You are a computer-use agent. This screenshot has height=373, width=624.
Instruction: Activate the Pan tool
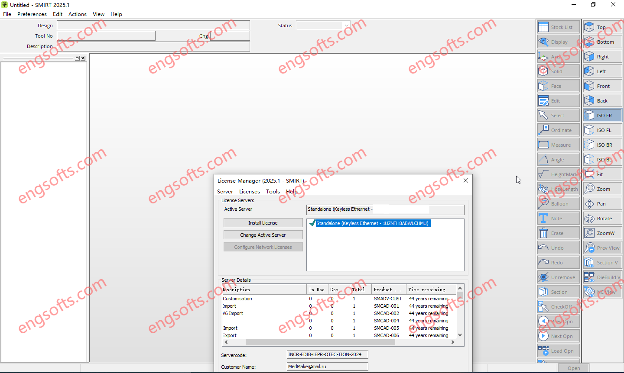pos(602,204)
